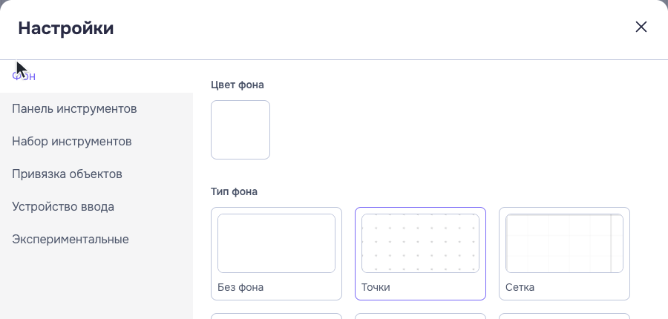Image resolution: width=668 pixels, height=319 pixels.
Task: Click the white background color swatch
Action: click(240, 130)
